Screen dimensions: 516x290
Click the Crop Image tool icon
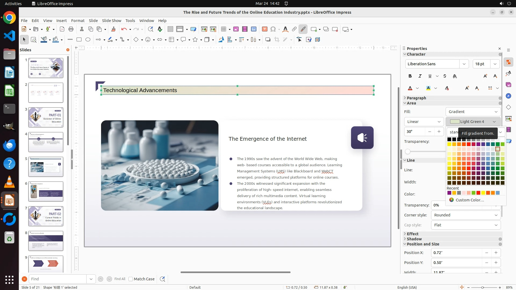(x=277, y=40)
